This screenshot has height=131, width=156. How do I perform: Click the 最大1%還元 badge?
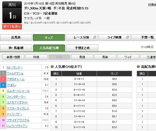[12, 27]
